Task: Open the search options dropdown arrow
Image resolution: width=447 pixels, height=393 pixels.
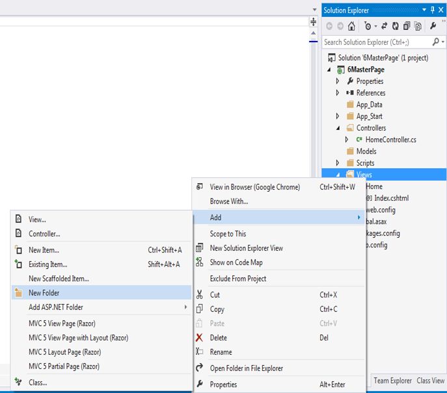Action: point(442,42)
